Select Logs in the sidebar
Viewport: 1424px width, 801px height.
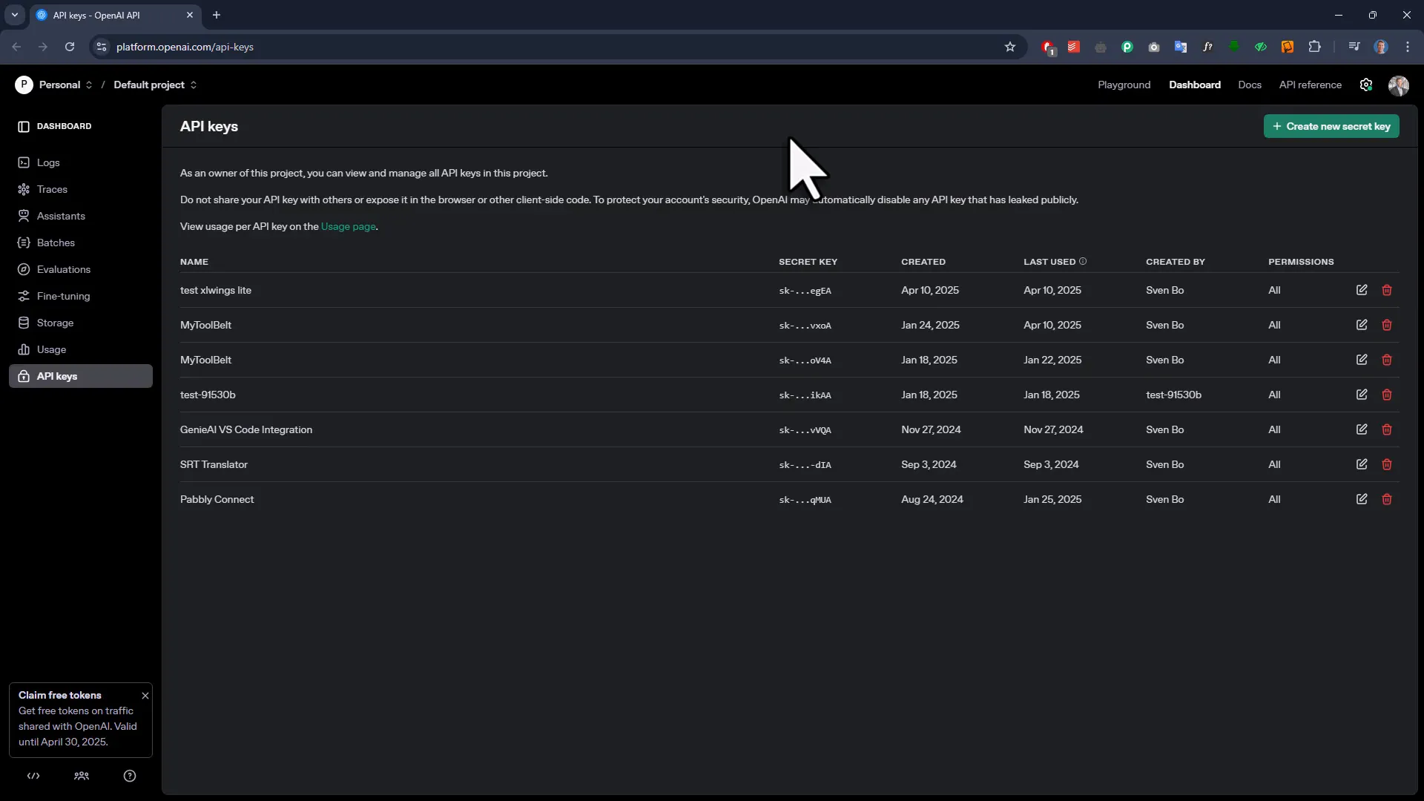pyautogui.click(x=47, y=162)
